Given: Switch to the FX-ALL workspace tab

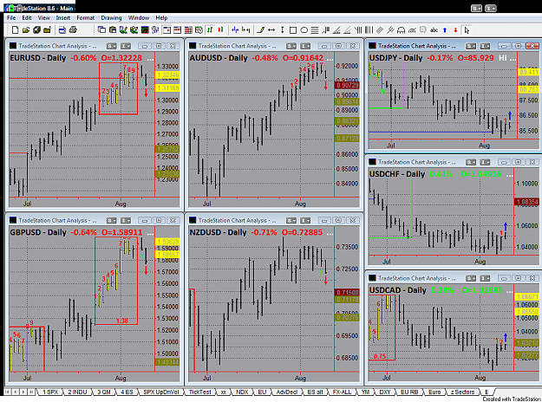Looking at the screenshot, I should point(342,392).
